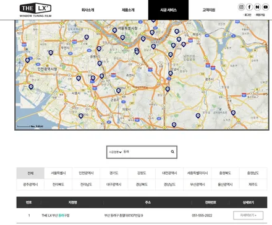Click the 회원가입 link
Image resolution: width=272 pixels, height=225 pixels.
click(260, 15)
